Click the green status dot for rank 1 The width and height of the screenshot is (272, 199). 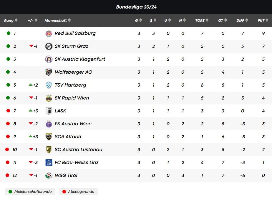tap(8, 33)
